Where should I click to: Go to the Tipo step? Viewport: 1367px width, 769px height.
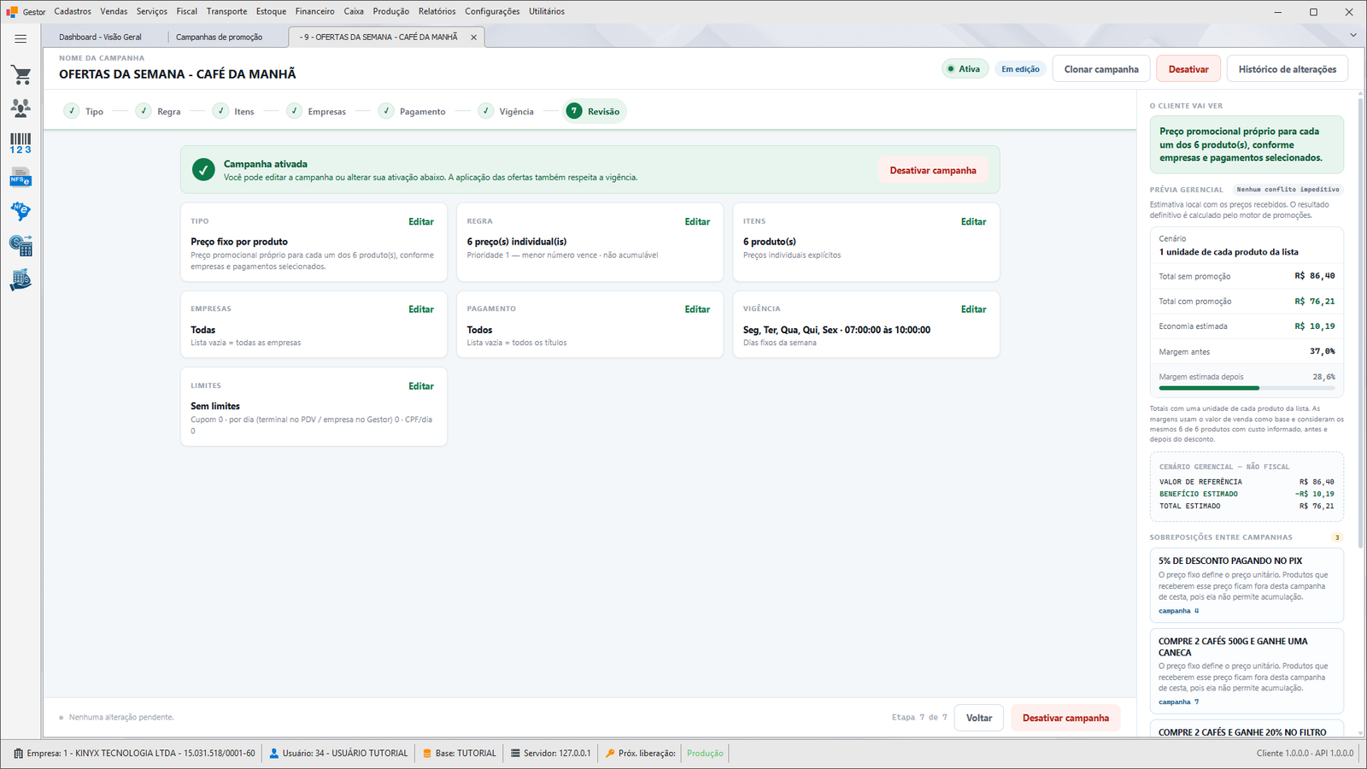click(x=84, y=111)
